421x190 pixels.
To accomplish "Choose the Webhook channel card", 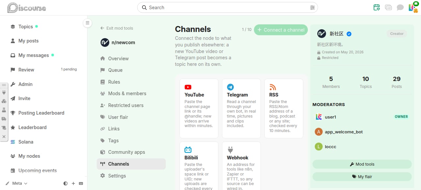I will (x=241, y=166).
